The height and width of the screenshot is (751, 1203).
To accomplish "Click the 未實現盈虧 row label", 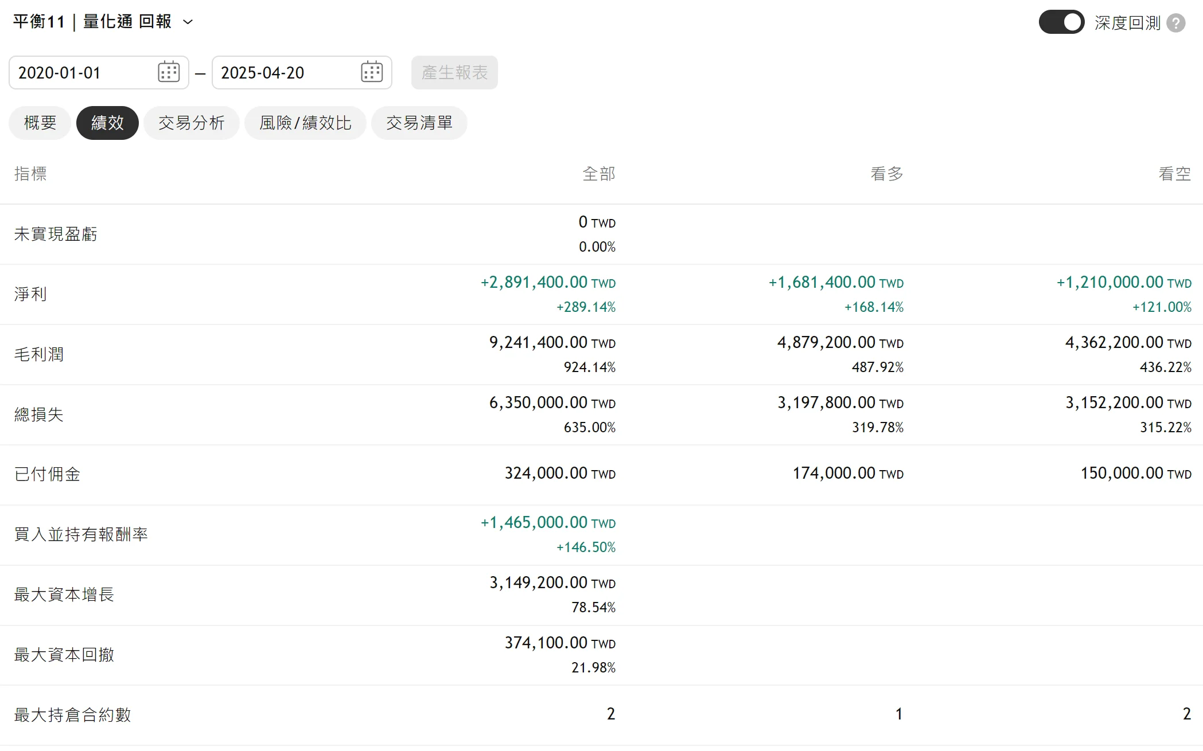I will click(56, 234).
